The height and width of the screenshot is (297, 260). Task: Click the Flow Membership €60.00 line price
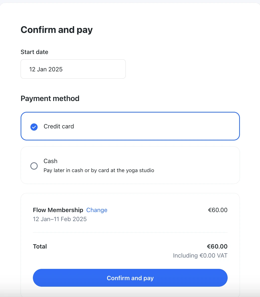click(218, 210)
